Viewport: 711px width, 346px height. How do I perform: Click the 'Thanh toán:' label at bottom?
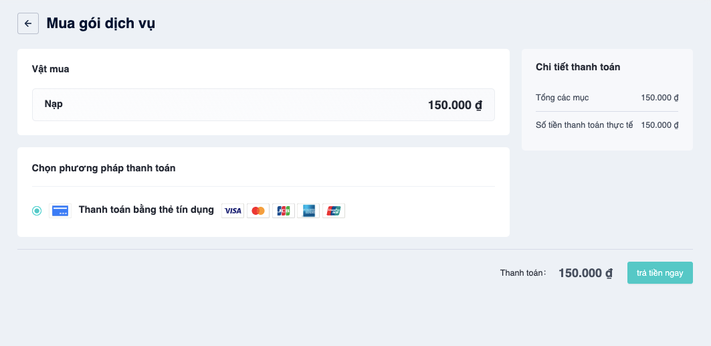coord(523,273)
